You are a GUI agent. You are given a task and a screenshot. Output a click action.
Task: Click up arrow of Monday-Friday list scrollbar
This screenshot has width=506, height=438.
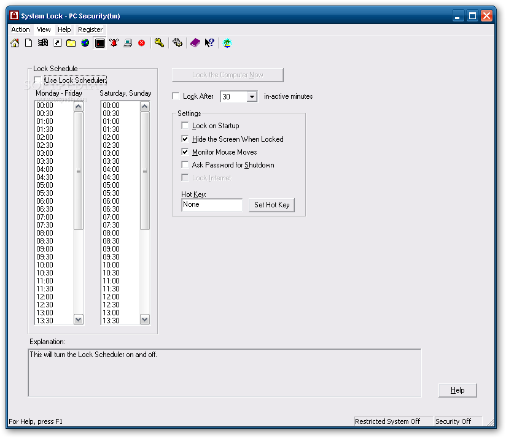pyautogui.click(x=79, y=106)
